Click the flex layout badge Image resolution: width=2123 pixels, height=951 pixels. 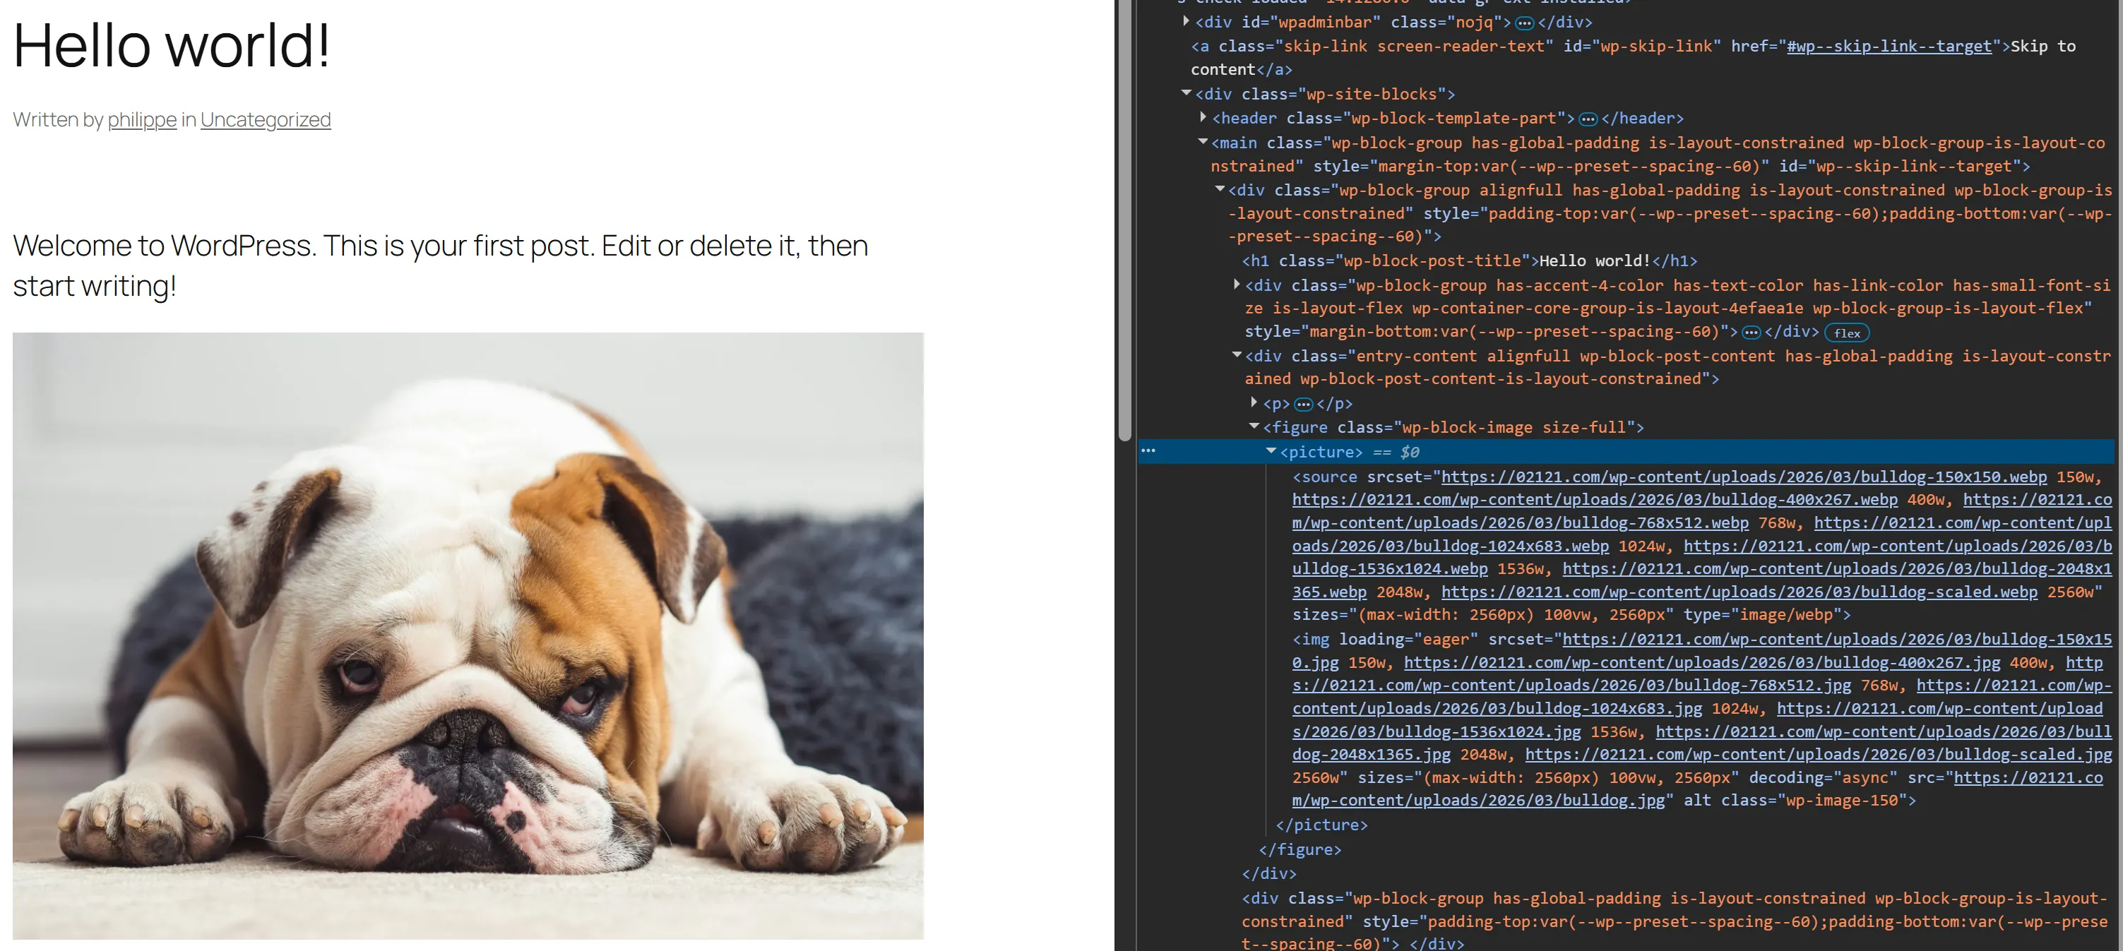pyautogui.click(x=1847, y=333)
